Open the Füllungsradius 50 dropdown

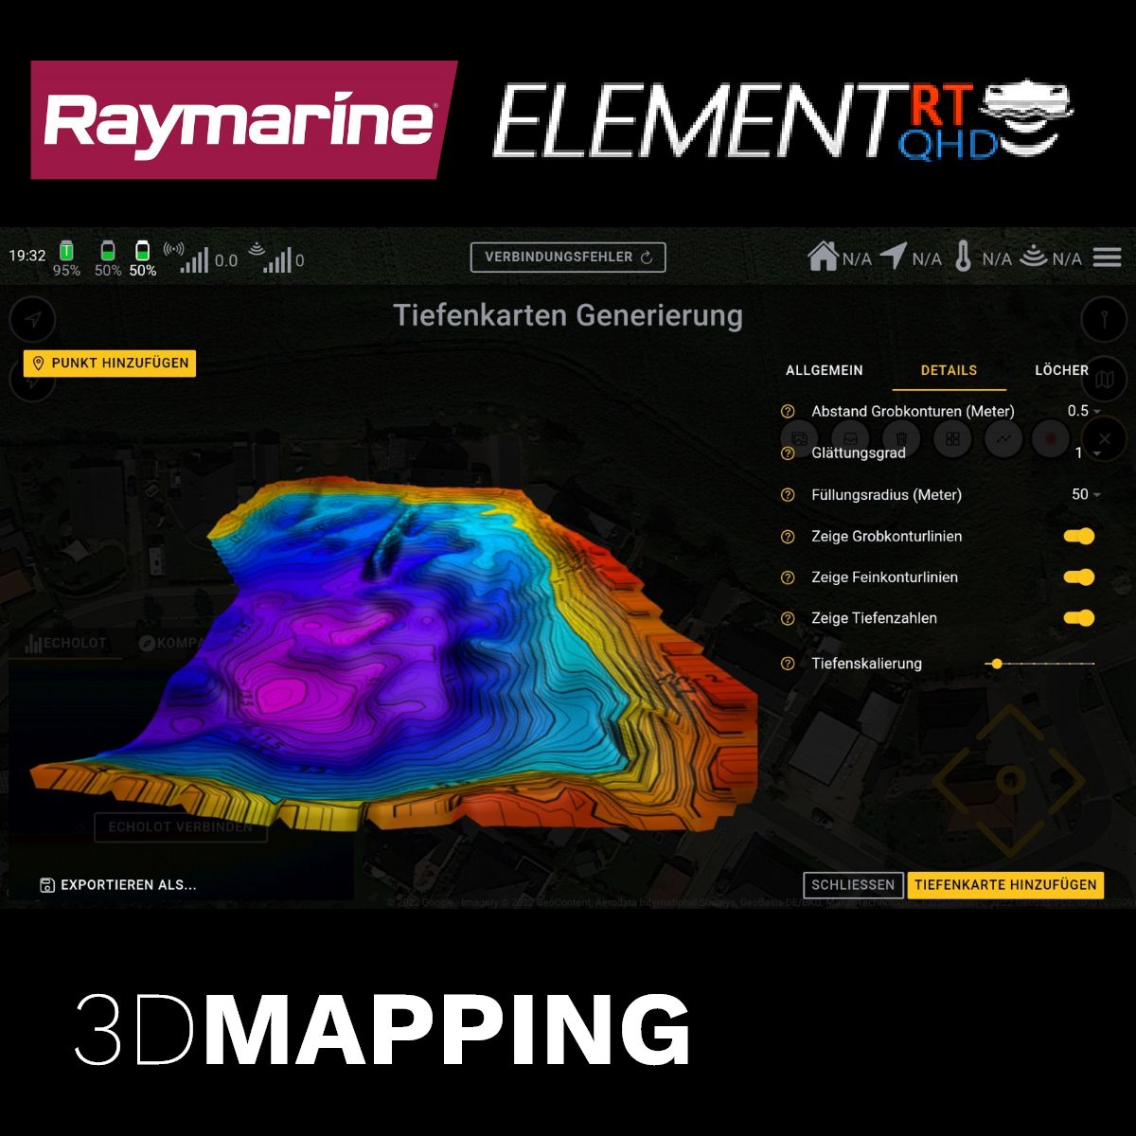pyautogui.click(x=1086, y=494)
